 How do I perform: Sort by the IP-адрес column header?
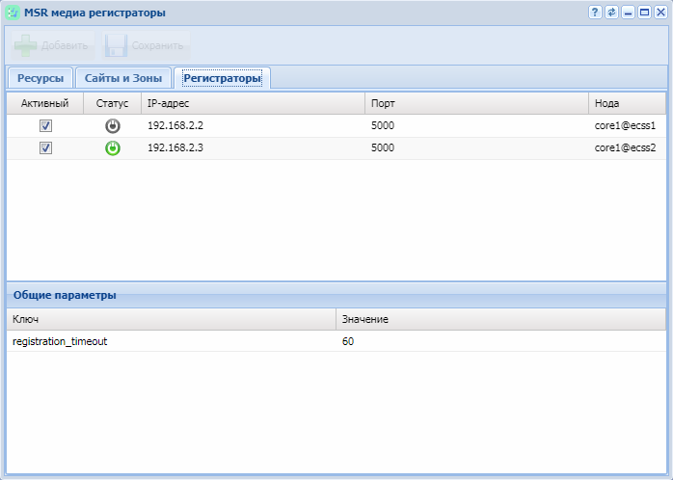pyautogui.click(x=254, y=103)
